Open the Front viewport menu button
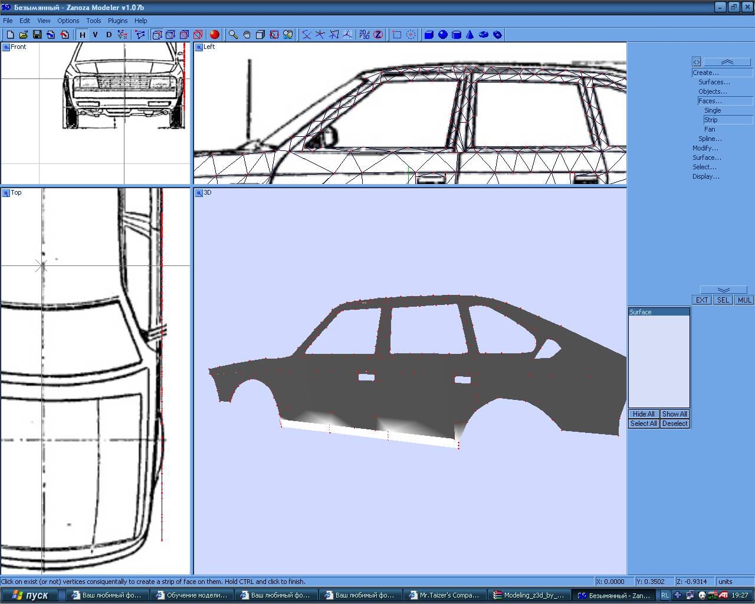The width and height of the screenshot is (755, 604). (6, 47)
